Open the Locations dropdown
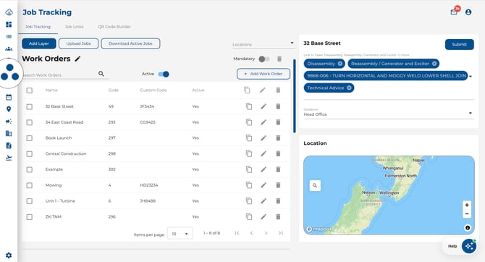Screen dimensions: 485x262 (263, 44)
